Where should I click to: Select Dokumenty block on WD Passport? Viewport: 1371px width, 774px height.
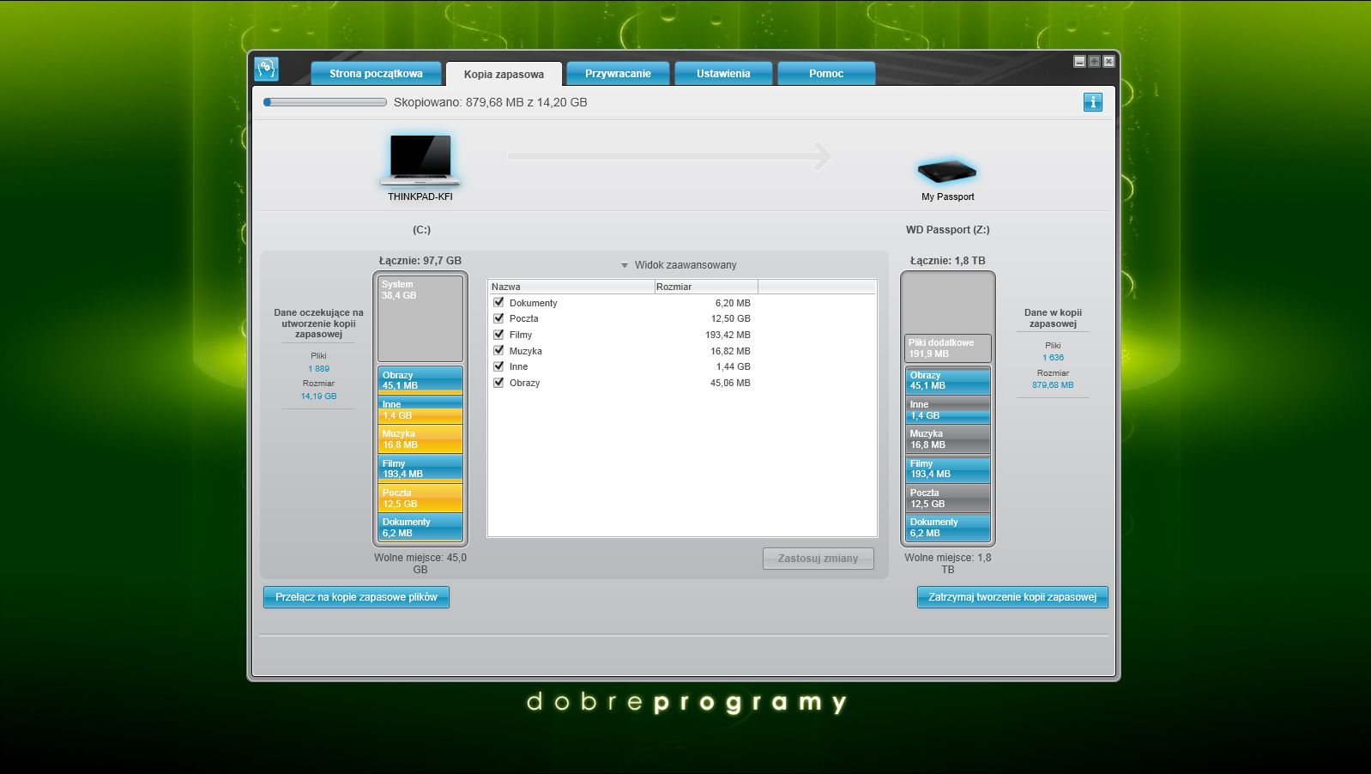click(x=948, y=527)
